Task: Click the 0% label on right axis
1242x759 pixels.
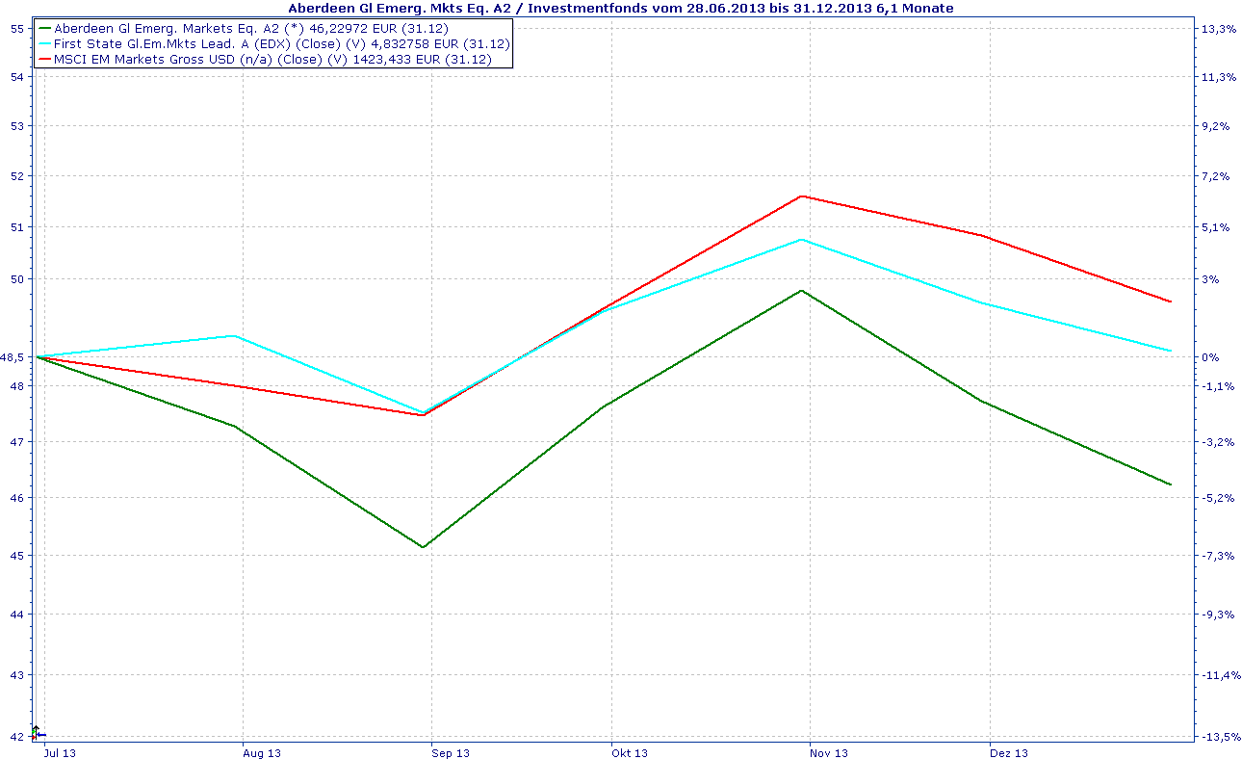Action: pos(1210,357)
